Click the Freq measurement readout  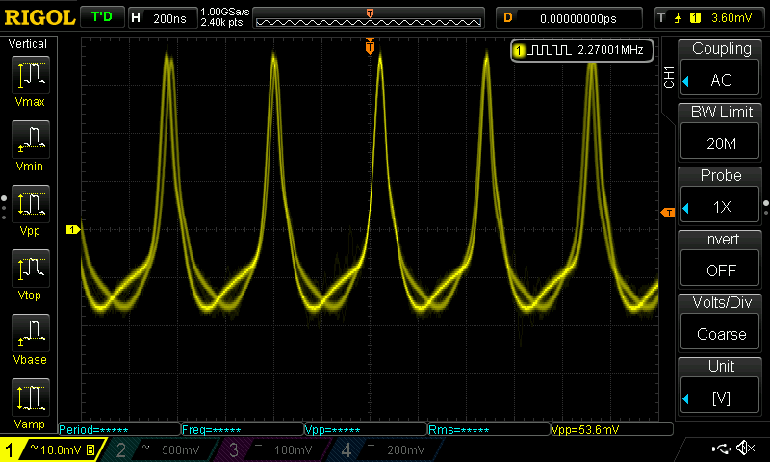click(x=243, y=429)
